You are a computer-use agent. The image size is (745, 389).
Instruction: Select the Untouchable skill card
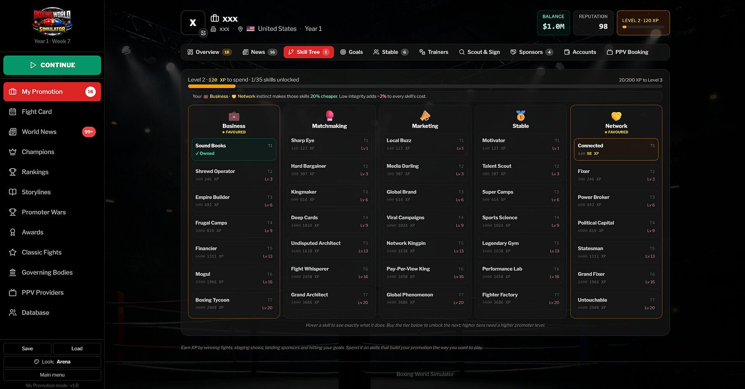(x=616, y=304)
